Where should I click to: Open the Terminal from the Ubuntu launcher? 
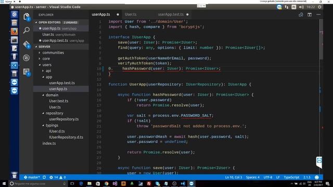[14, 40]
